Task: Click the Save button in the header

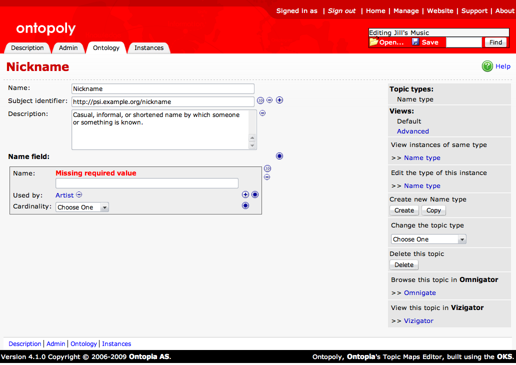Action: (425, 42)
